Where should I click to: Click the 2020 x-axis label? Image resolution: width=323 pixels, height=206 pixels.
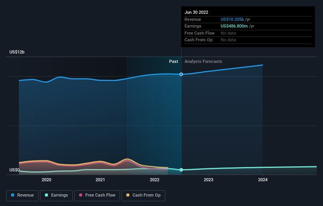46,180
